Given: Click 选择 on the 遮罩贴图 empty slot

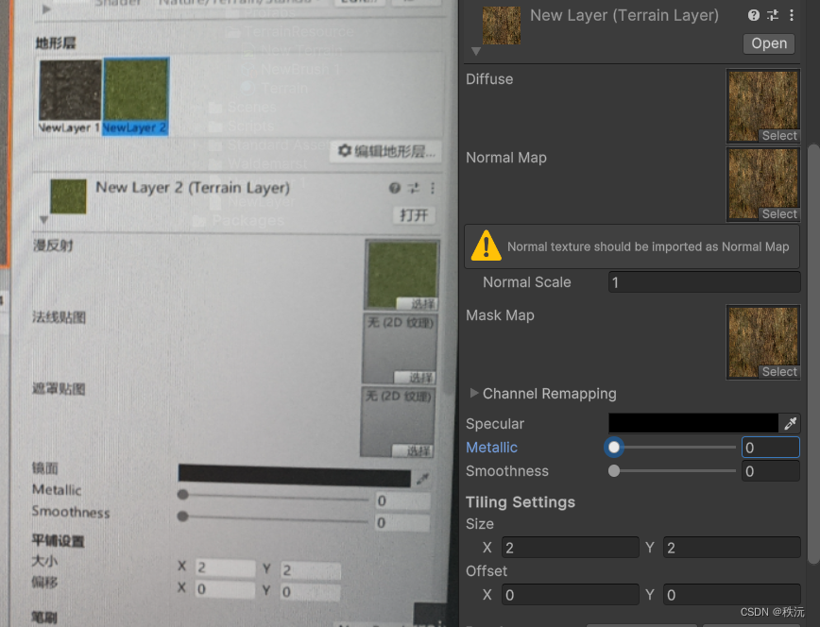Looking at the screenshot, I should click(412, 450).
